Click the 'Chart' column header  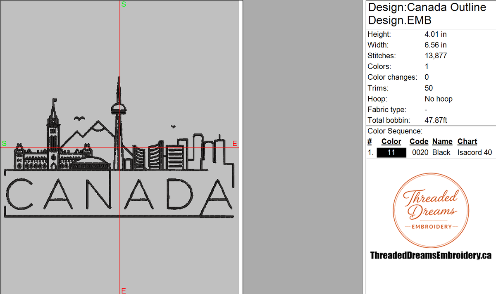point(467,142)
